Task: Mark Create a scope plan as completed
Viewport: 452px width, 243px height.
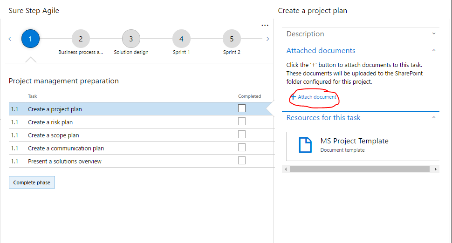Action: (x=242, y=135)
